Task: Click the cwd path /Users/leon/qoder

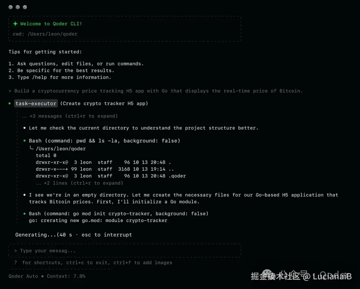Action: (x=53, y=34)
